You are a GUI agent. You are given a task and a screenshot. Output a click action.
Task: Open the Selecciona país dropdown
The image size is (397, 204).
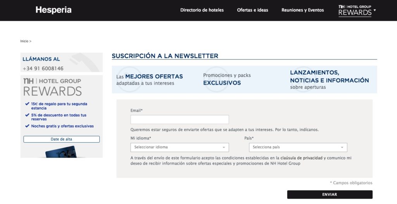tap(298, 147)
